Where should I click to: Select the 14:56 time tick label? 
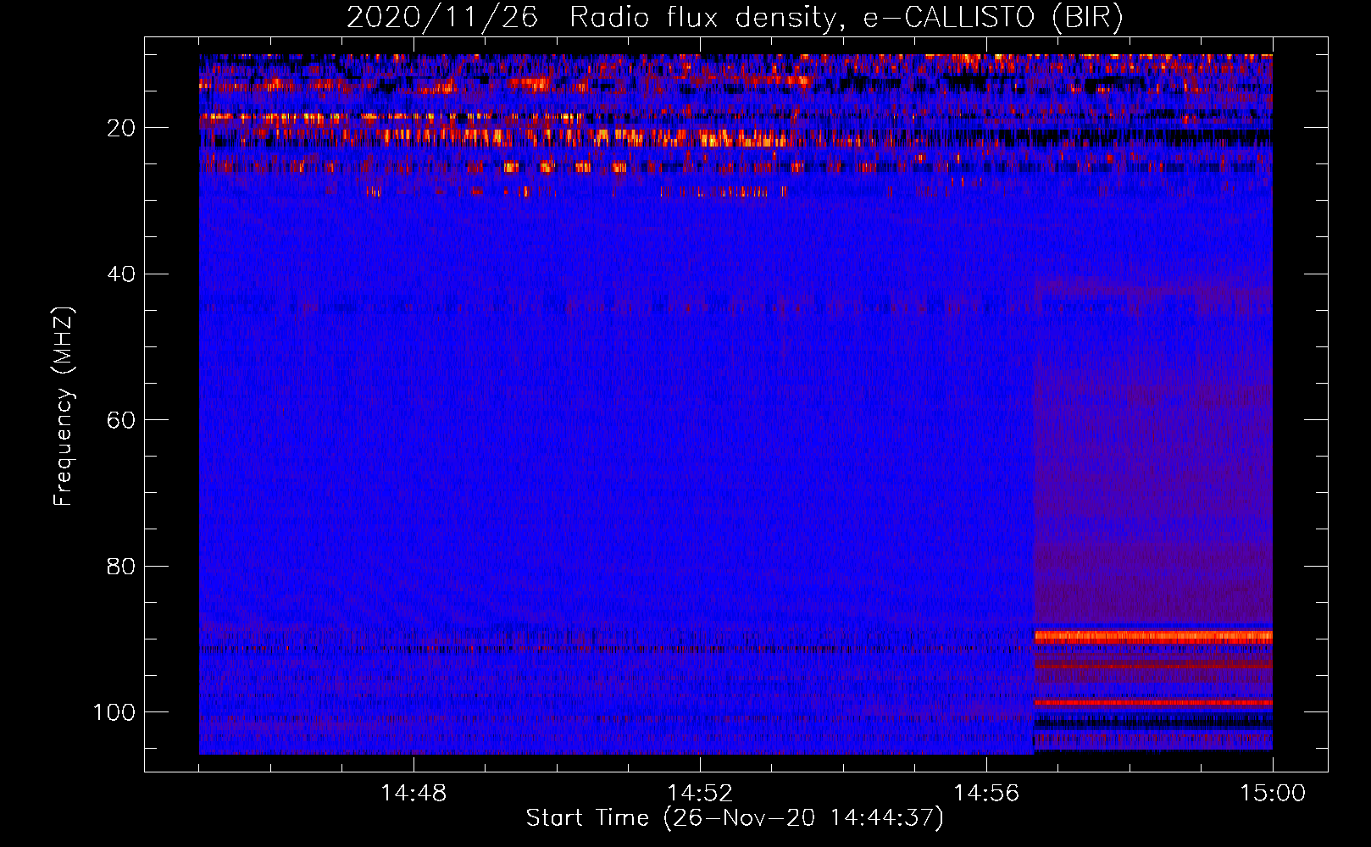point(986,794)
